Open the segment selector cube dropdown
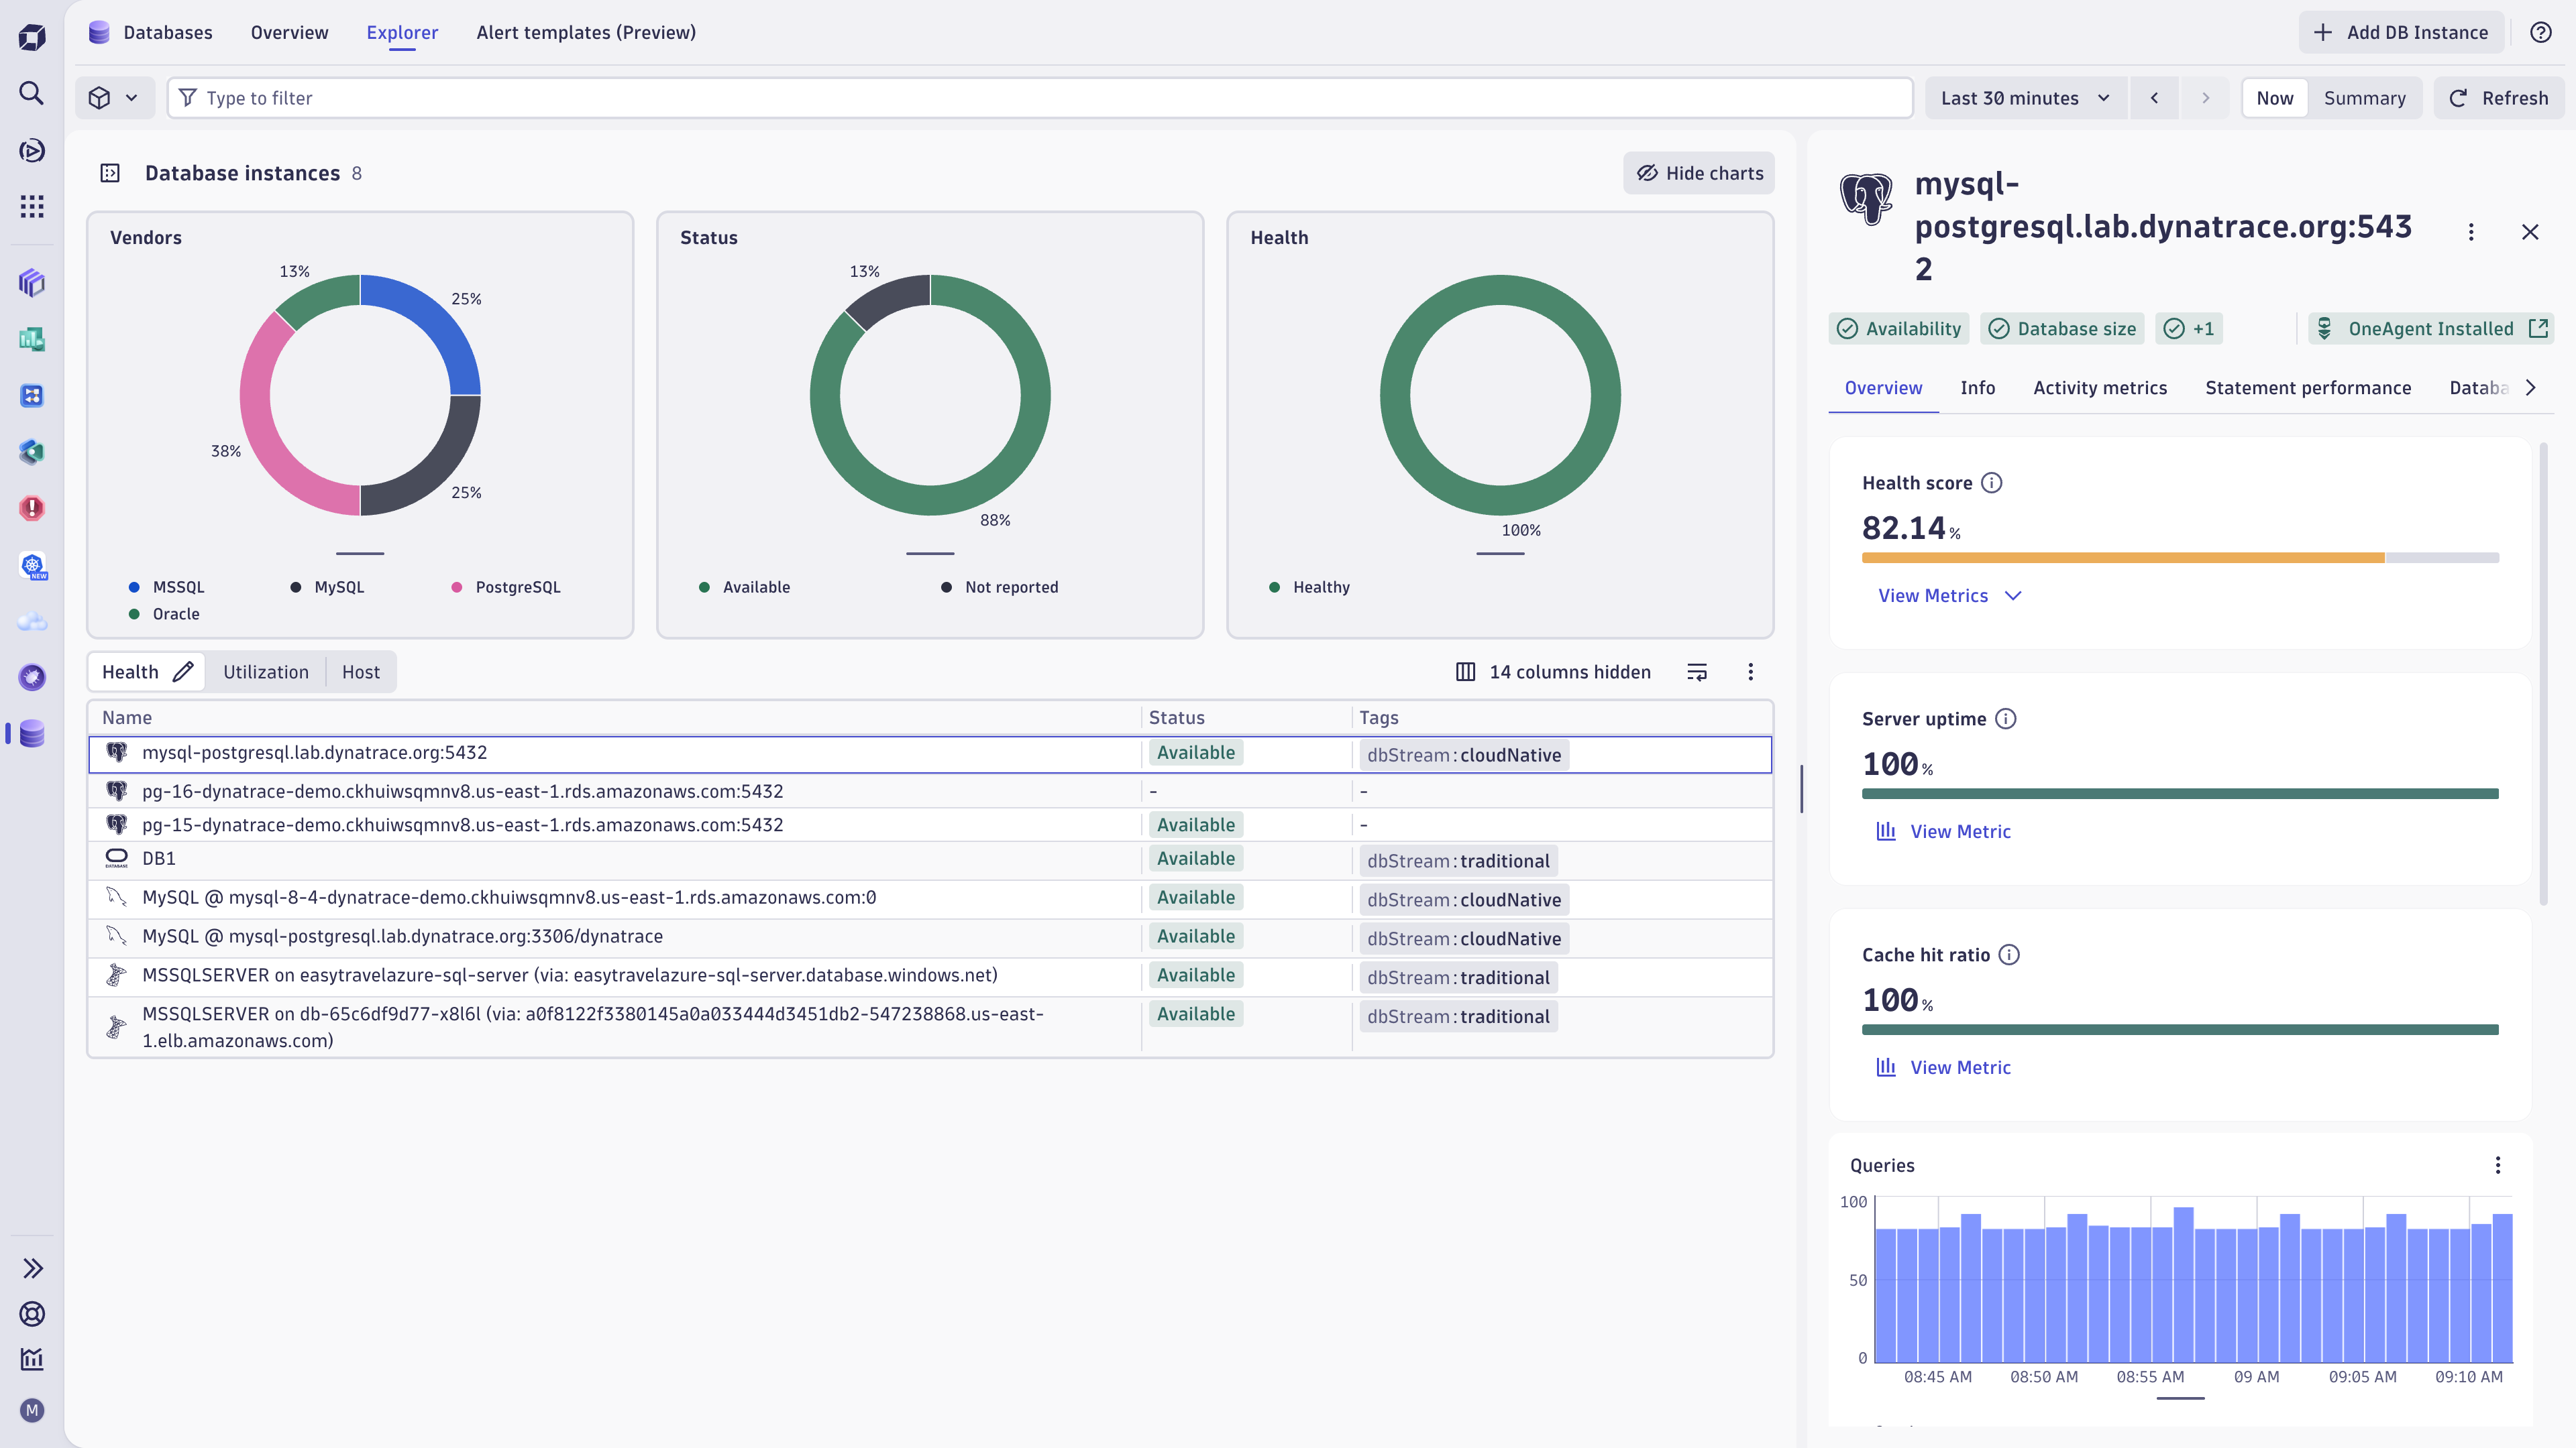2576x1448 pixels. pyautogui.click(x=114, y=98)
